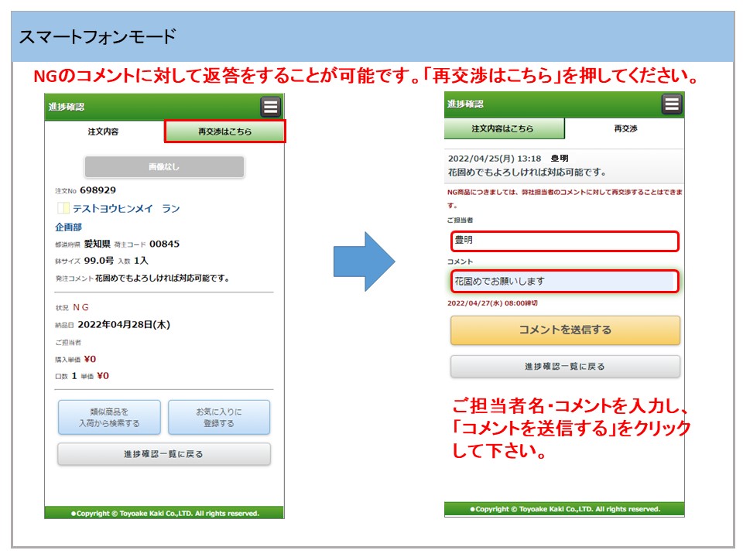
Task: Open the 注文内容はこちら tab
Action: (x=504, y=128)
